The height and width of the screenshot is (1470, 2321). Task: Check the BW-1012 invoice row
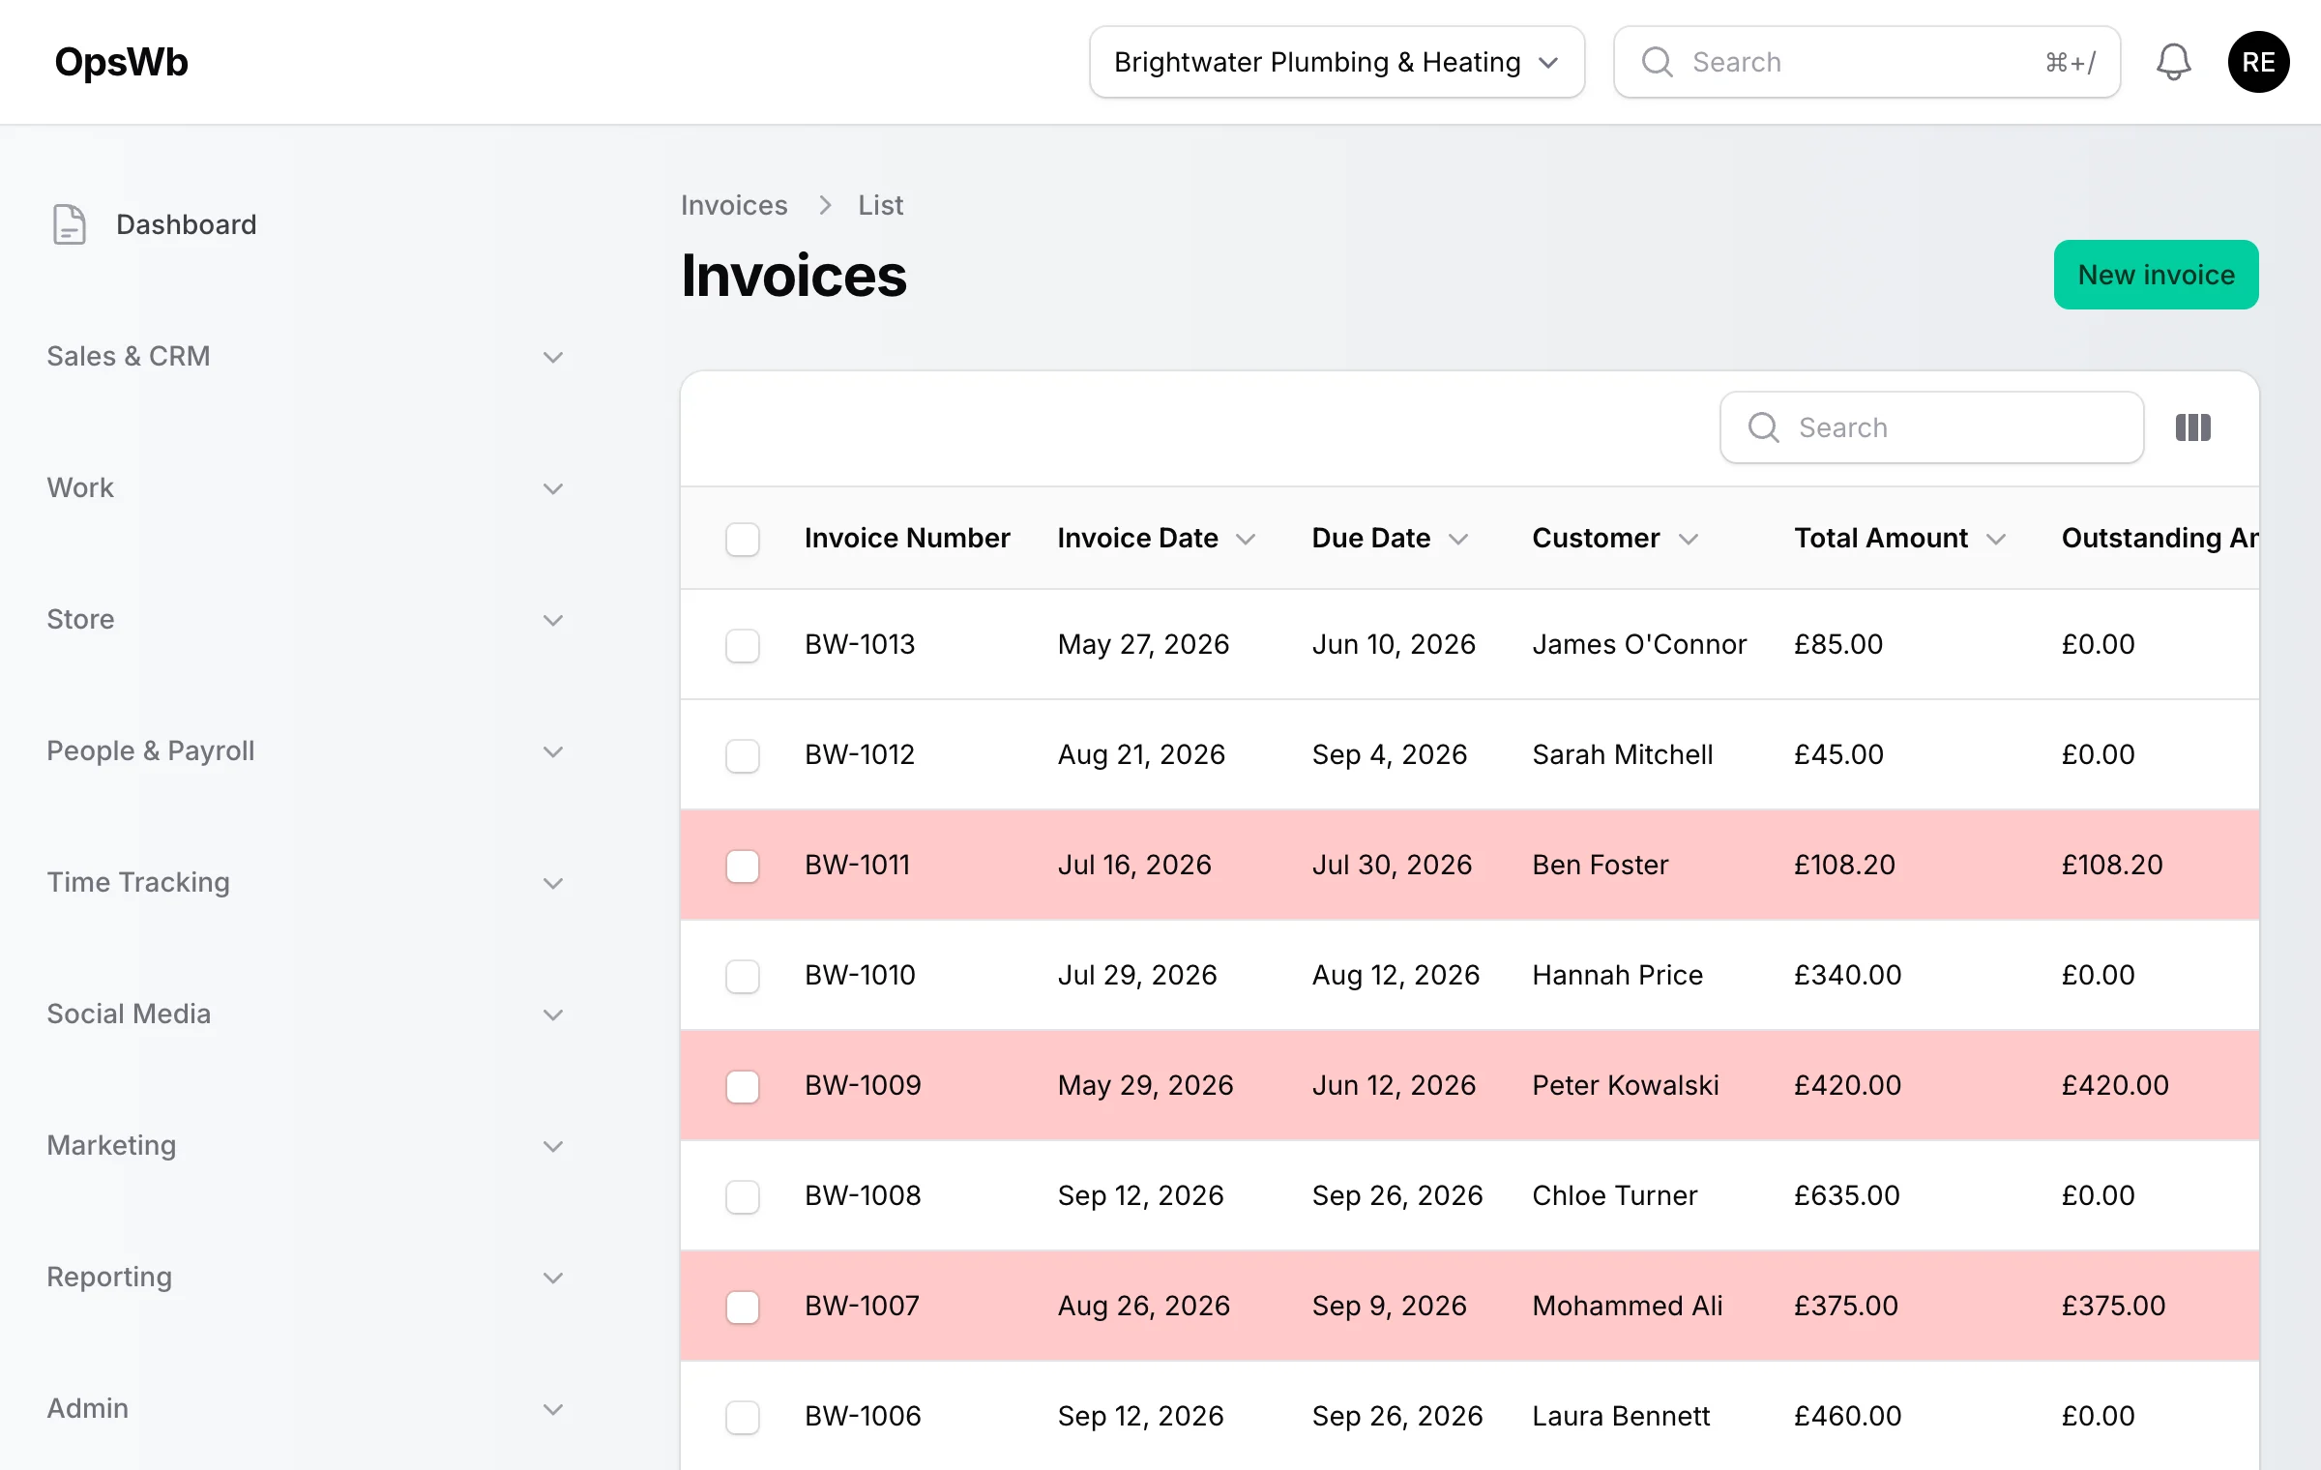point(743,755)
